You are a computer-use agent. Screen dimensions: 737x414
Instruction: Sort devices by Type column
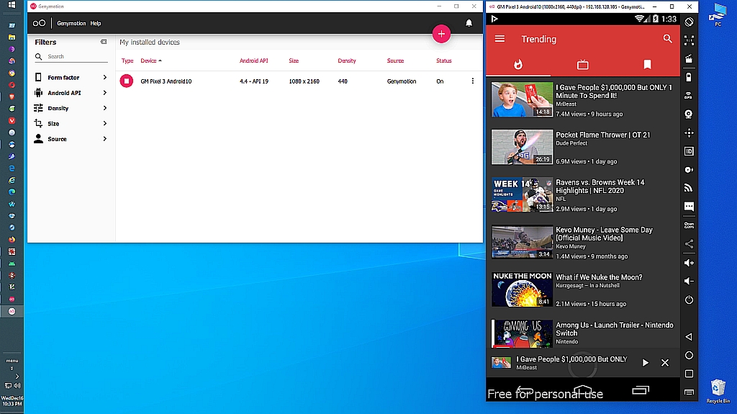pos(127,60)
